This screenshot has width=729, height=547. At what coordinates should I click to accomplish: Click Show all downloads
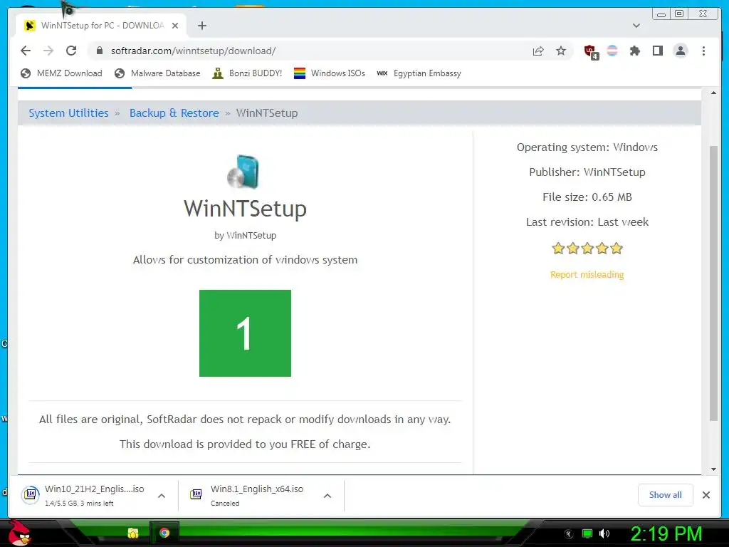[x=666, y=495]
